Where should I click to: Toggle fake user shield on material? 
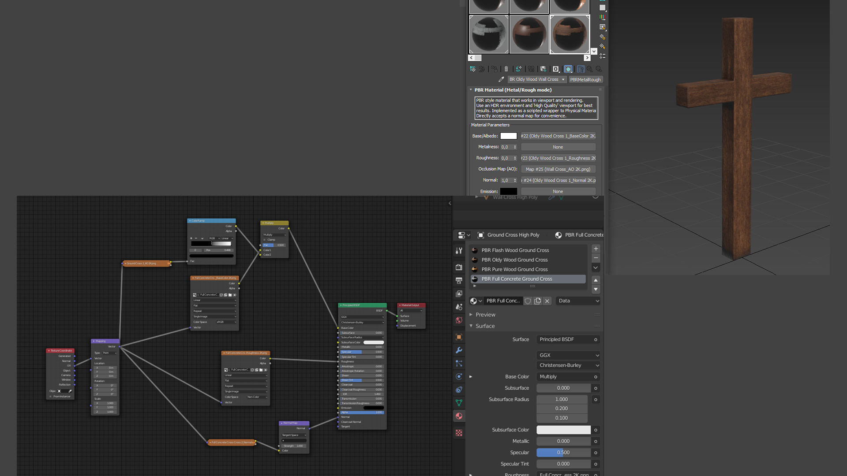pyautogui.click(x=528, y=301)
